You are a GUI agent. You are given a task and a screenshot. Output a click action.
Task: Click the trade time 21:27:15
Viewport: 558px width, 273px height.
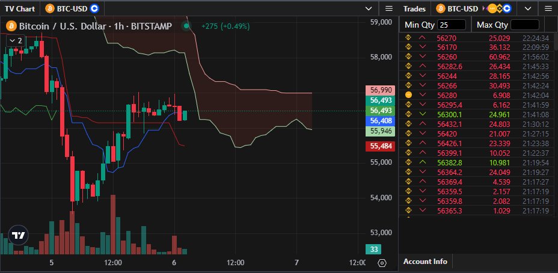click(x=536, y=134)
